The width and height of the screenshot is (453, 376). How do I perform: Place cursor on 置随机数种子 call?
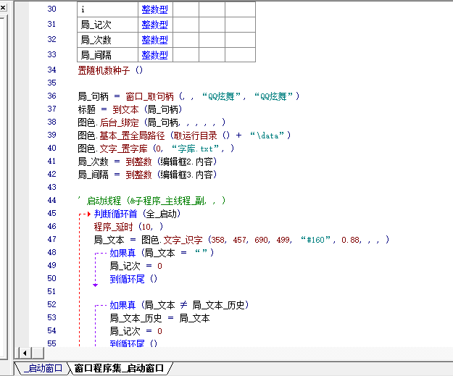(105, 70)
